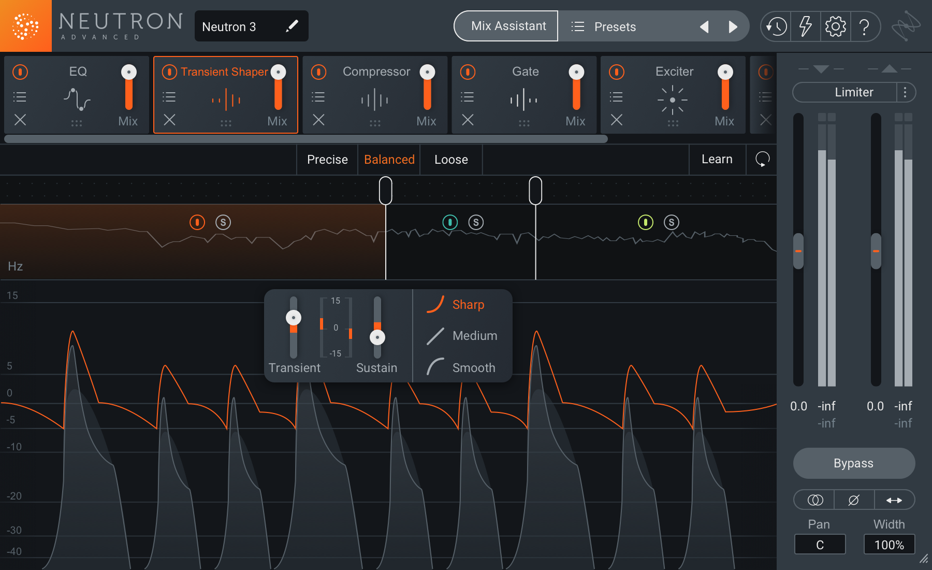Screen dimensions: 932x570
Task: Remove the EQ module with X
Action: (x=20, y=120)
